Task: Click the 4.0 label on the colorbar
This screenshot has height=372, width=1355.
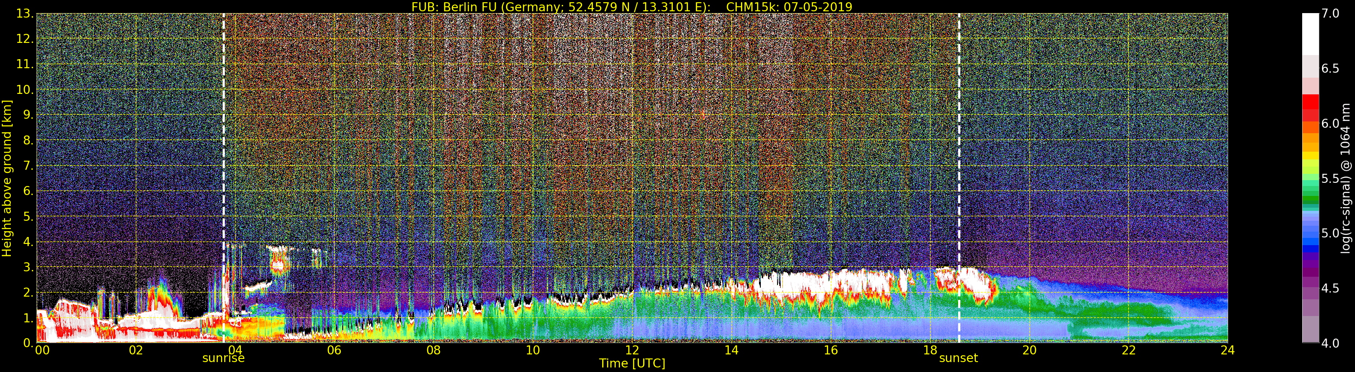Action: [x=1330, y=343]
